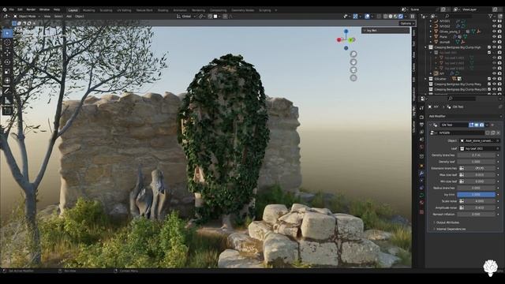Viewport: 505px width, 284px height.
Task: Open the viewport Select menu
Action: 58,16
